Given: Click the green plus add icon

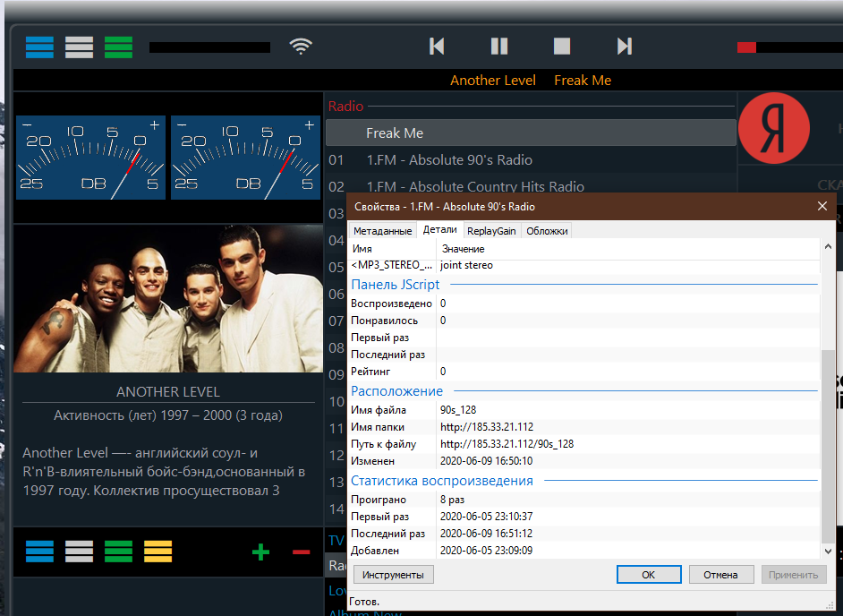Looking at the screenshot, I should pyautogui.click(x=260, y=552).
